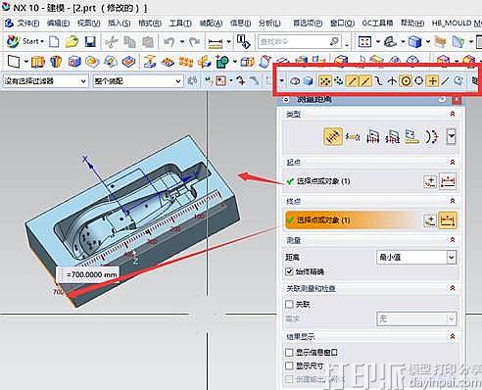
Task: Click the Open folder icon
Action: [x=72, y=41]
